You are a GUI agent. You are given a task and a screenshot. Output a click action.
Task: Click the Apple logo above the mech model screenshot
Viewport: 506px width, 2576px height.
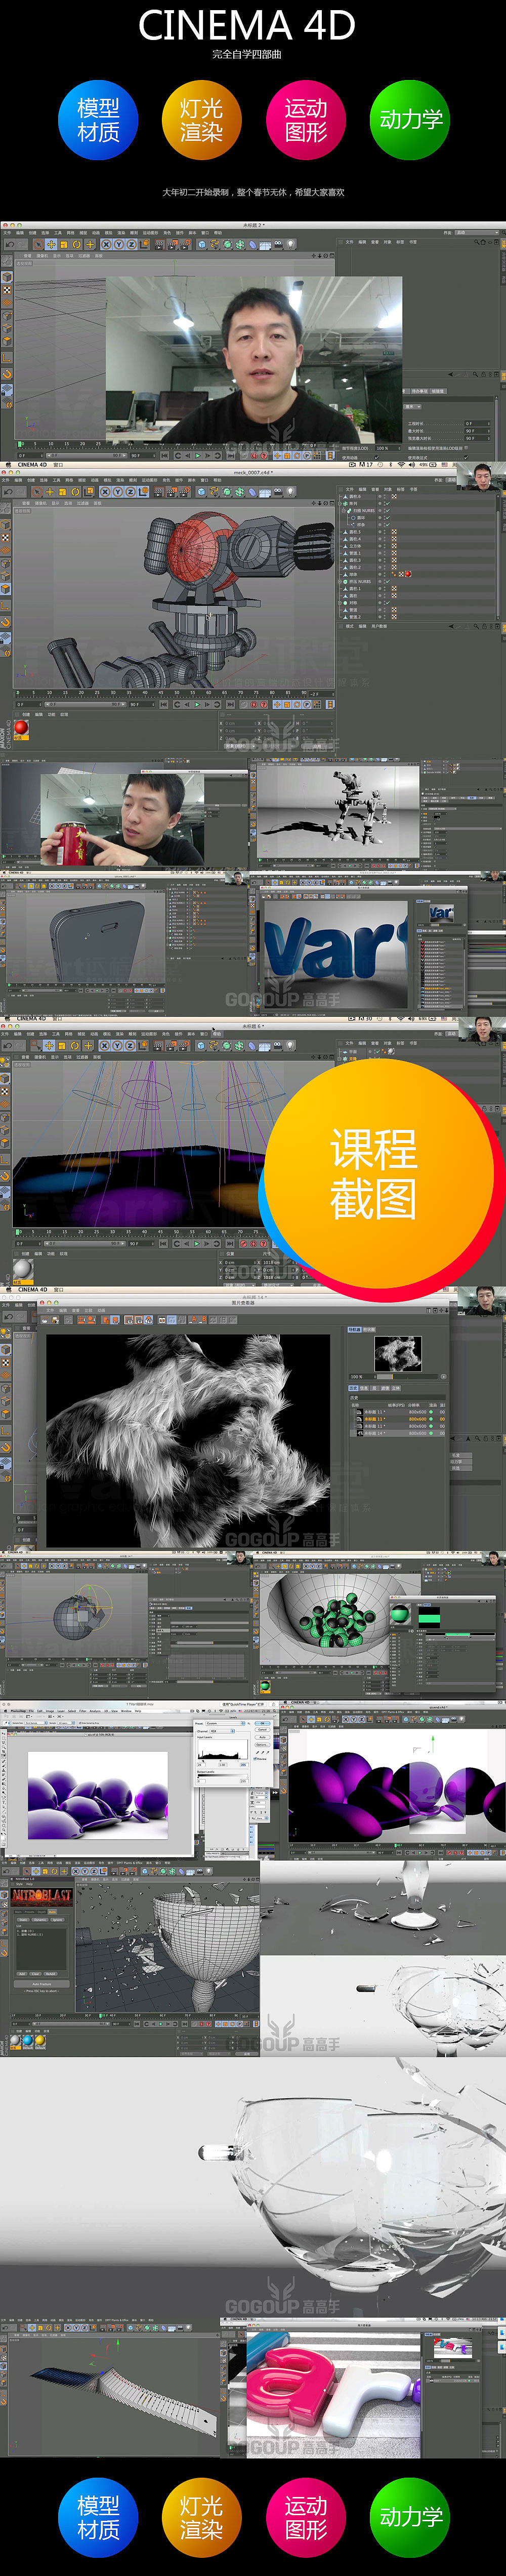[x=8, y=464]
